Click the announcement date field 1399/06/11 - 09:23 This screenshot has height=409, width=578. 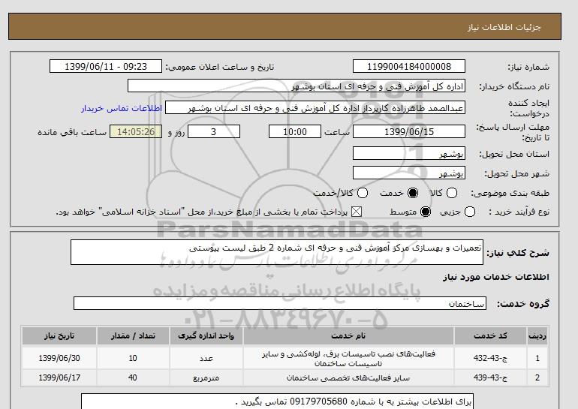[x=106, y=66]
